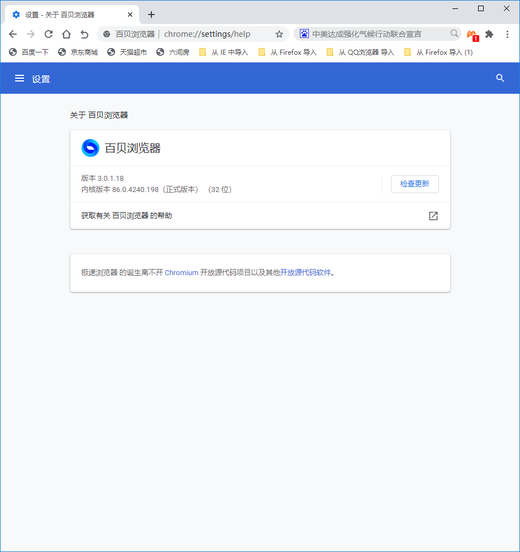Image resolution: width=520 pixels, height=552 pixels.
Task: Open the 从 Firefox 导入 bookmarks folder
Action: tap(287, 52)
